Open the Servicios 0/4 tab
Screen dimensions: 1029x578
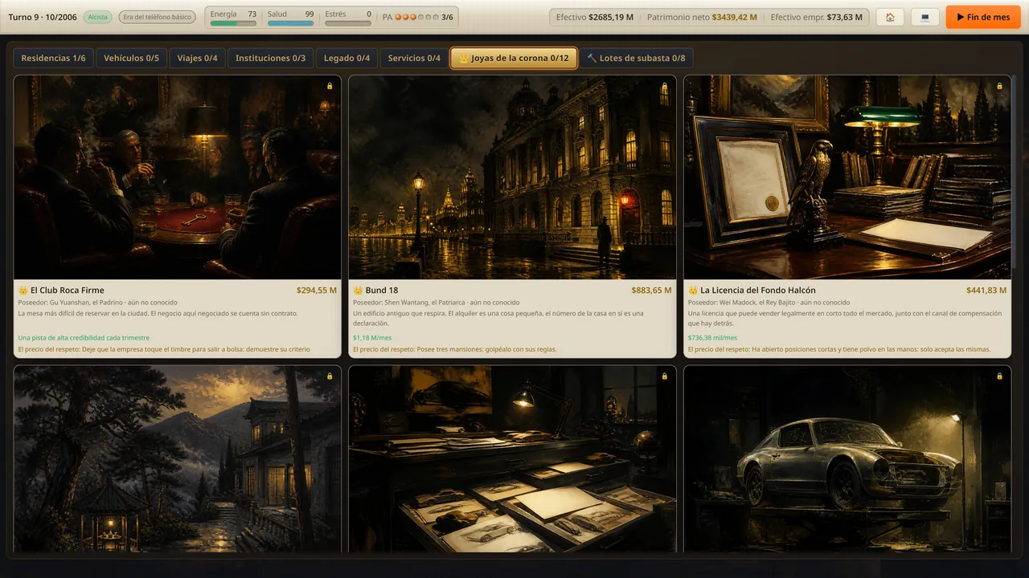[414, 58]
